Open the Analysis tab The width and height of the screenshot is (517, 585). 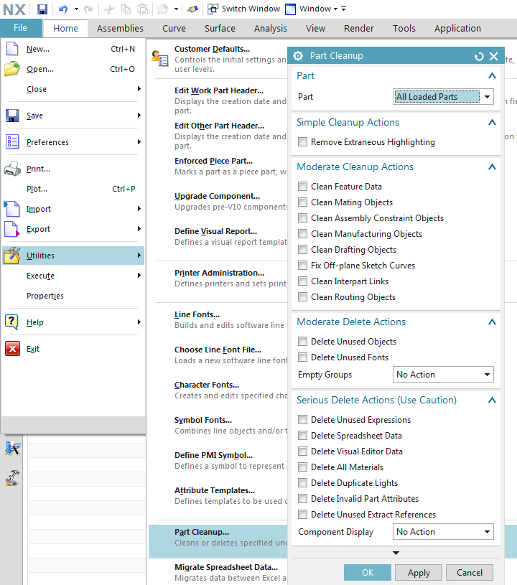pyautogui.click(x=271, y=29)
